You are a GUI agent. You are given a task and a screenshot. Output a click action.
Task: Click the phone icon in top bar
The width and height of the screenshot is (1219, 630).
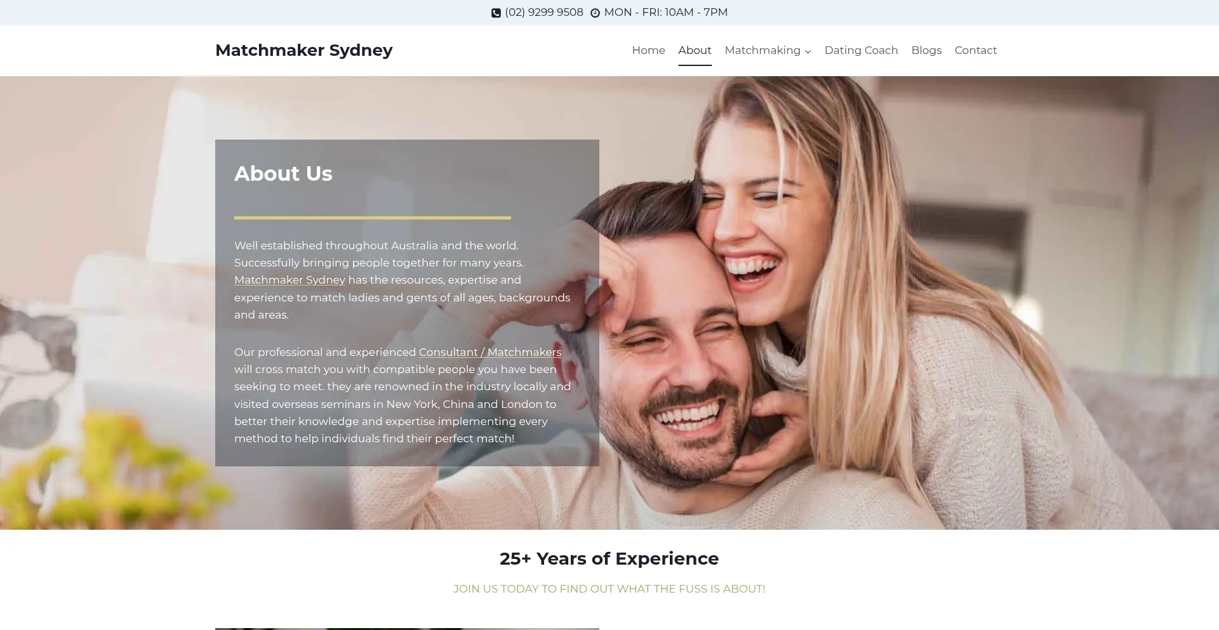tap(496, 13)
